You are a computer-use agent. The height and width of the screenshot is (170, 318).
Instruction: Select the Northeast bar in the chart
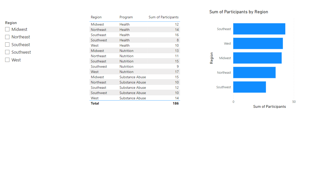pos(254,72)
